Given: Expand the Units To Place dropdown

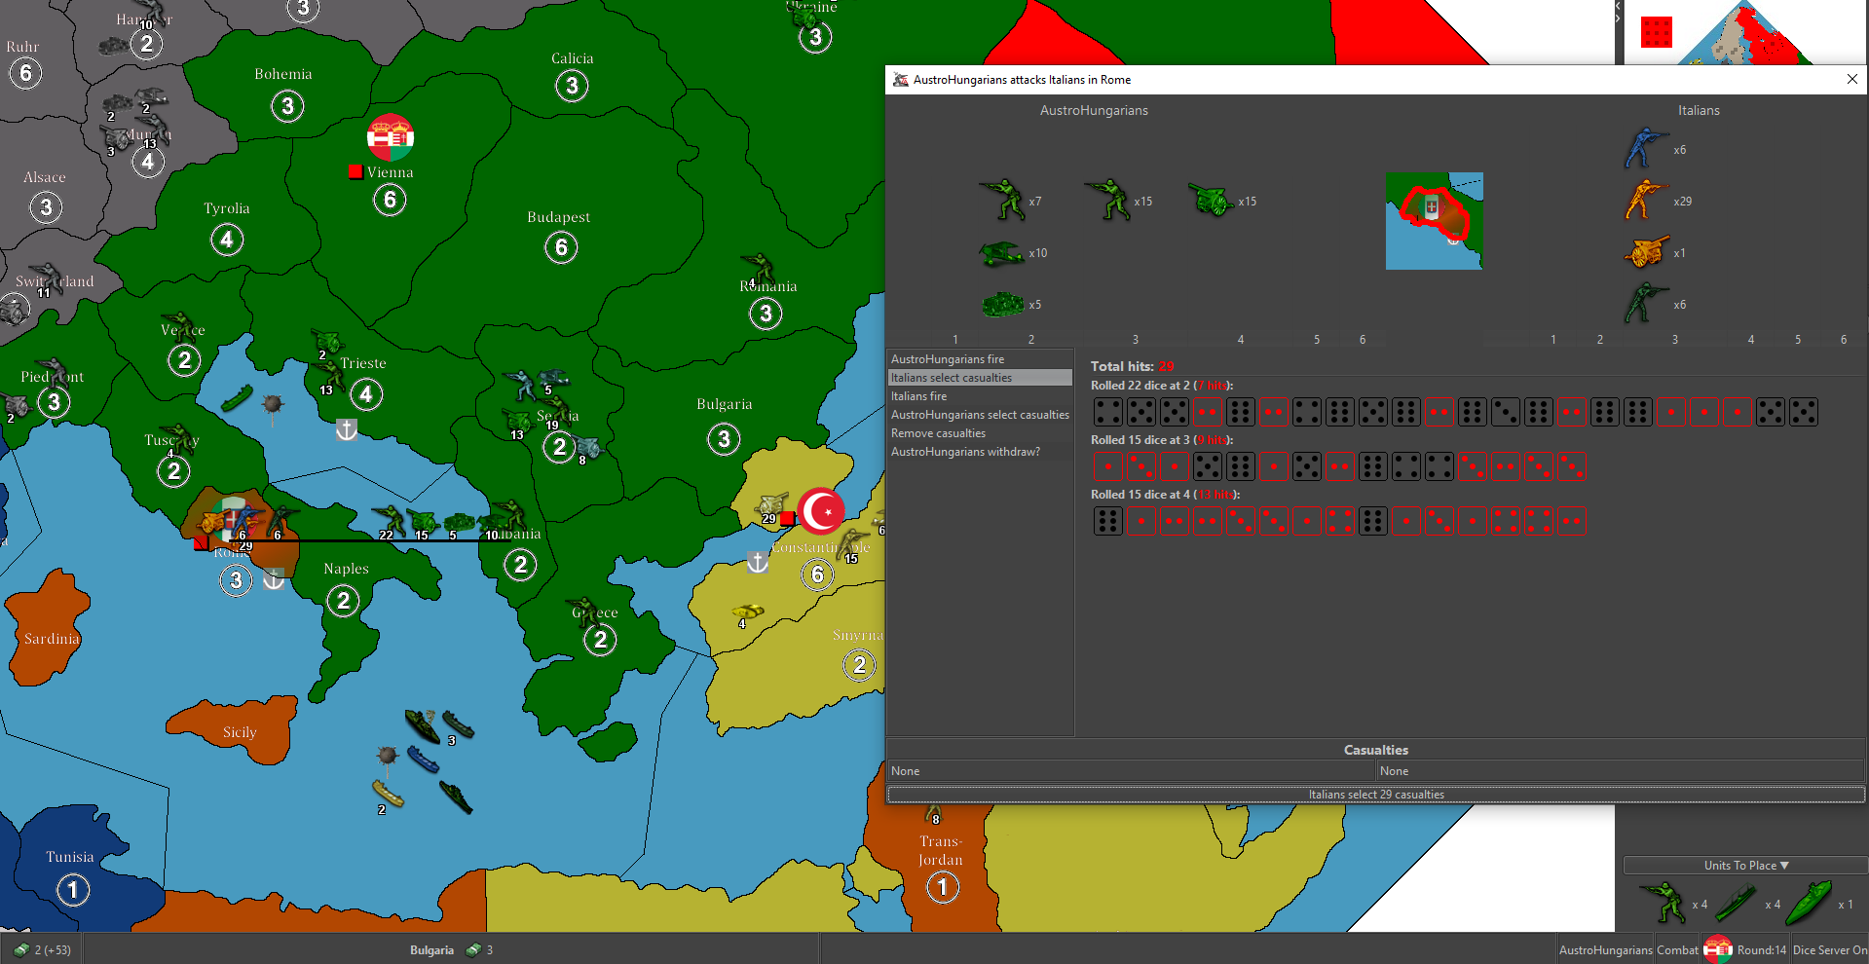Looking at the screenshot, I should (1745, 865).
